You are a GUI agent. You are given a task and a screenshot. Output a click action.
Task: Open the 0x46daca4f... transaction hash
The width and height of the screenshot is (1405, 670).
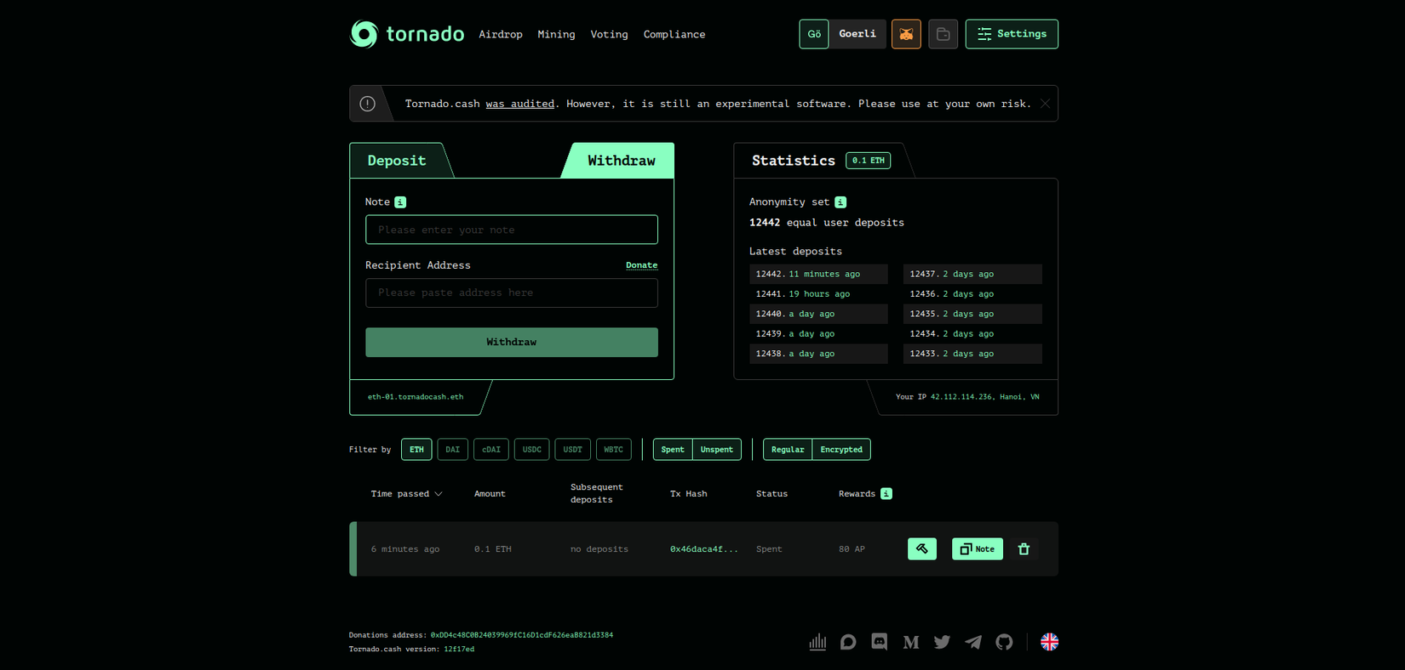704,549
